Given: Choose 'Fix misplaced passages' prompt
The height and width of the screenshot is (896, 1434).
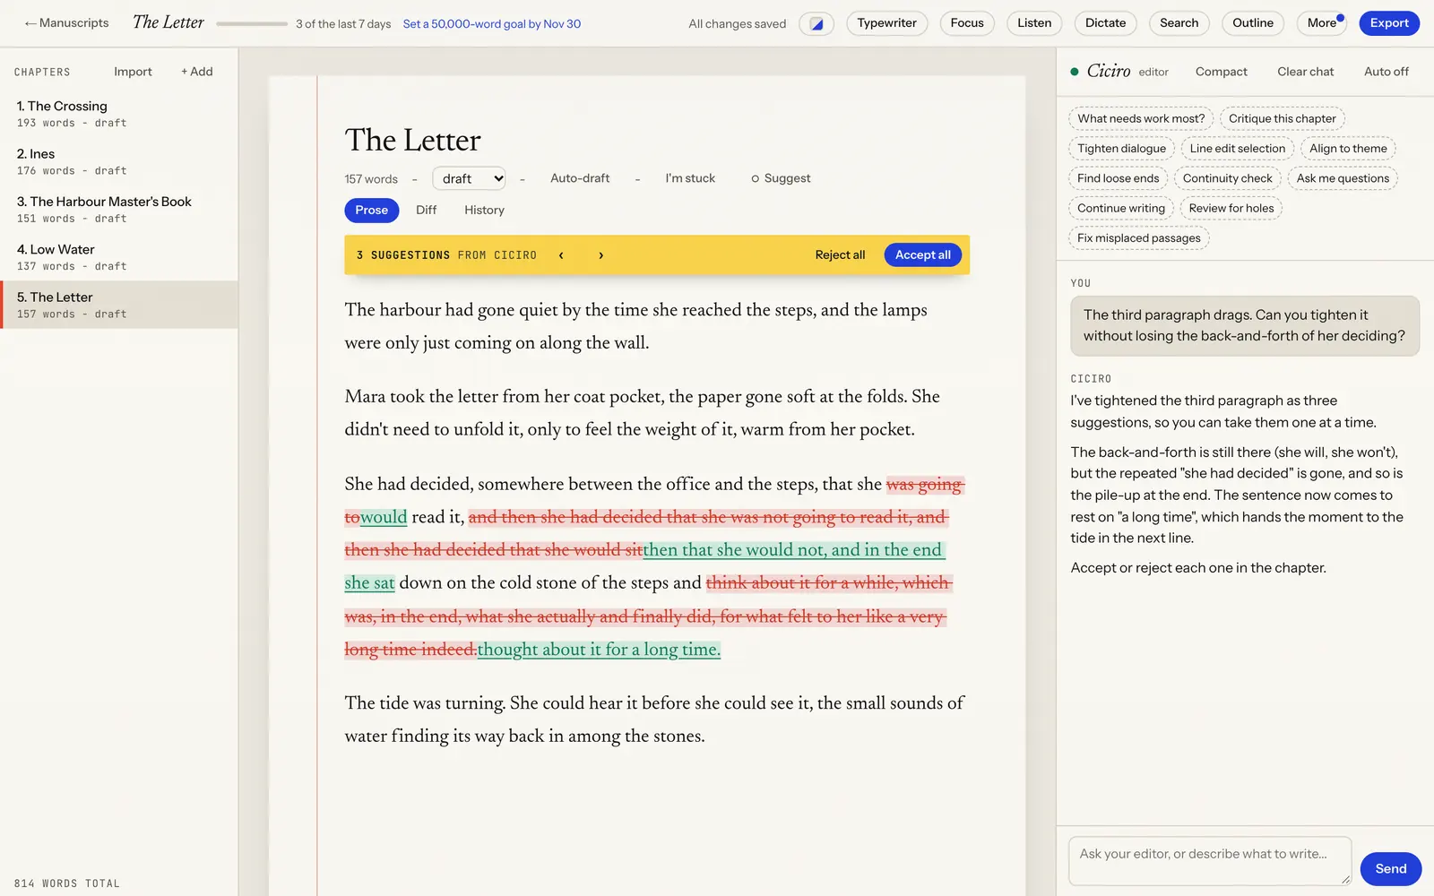Looking at the screenshot, I should tap(1138, 238).
